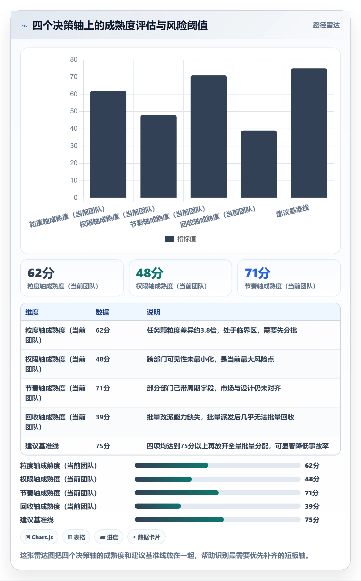
Task: Click the grid icon in 表格 chip
Action: pyautogui.click(x=70, y=537)
